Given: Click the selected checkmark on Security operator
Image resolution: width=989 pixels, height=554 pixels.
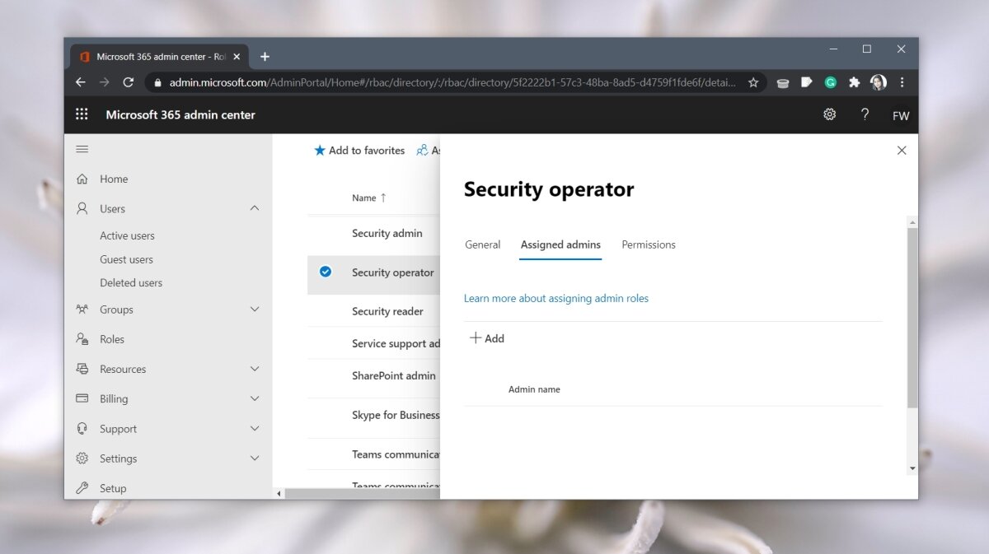Looking at the screenshot, I should pyautogui.click(x=326, y=272).
